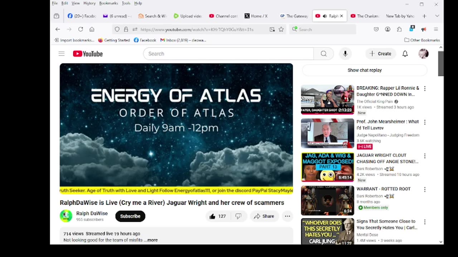The height and width of the screenshot is (257, 458).
Task: Go to YouTube home via logo
Action: (88, 54)
